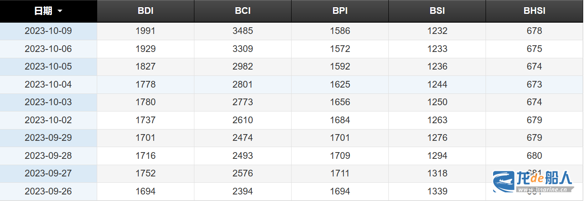The height and width of the screenshot is (202, 584).
Task: Select BPI value 1625
Action: [x=340, y=85]
